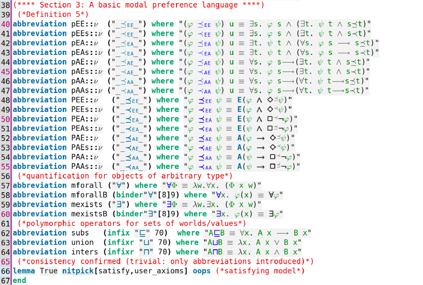Click 'inters' abbreviation name on line 64
Viewport: 423px width, 285px height.
click(84, 252)
